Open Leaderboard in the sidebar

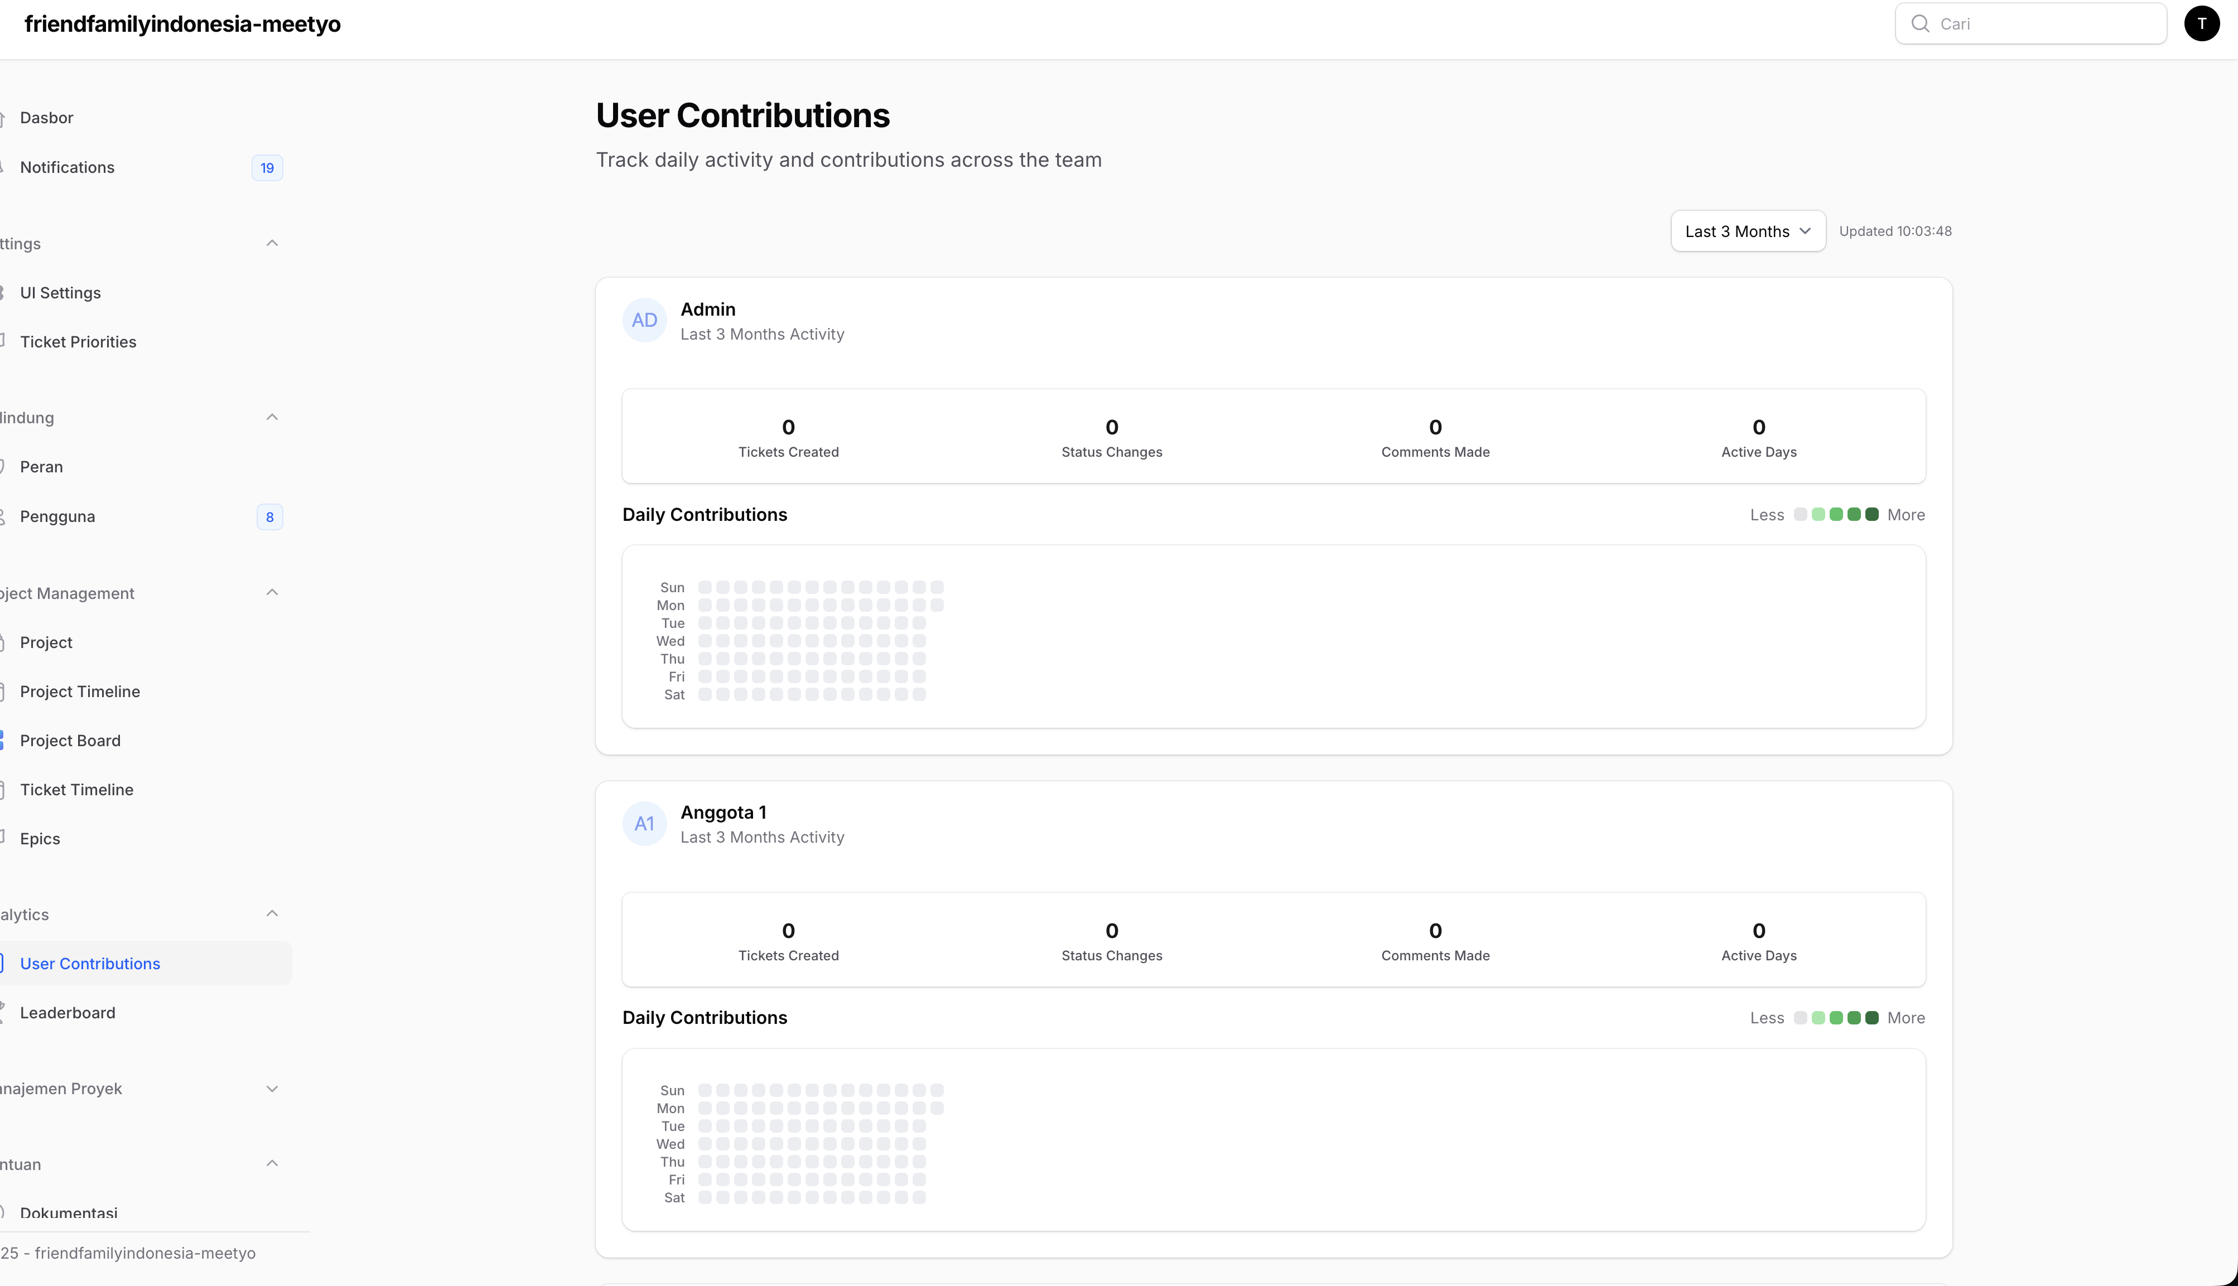(68, 1013)
